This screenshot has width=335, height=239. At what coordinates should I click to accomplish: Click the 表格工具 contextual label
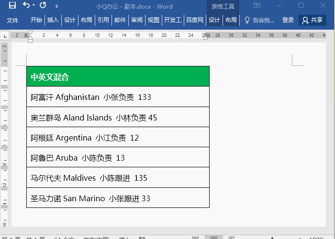tap(223, 6)
